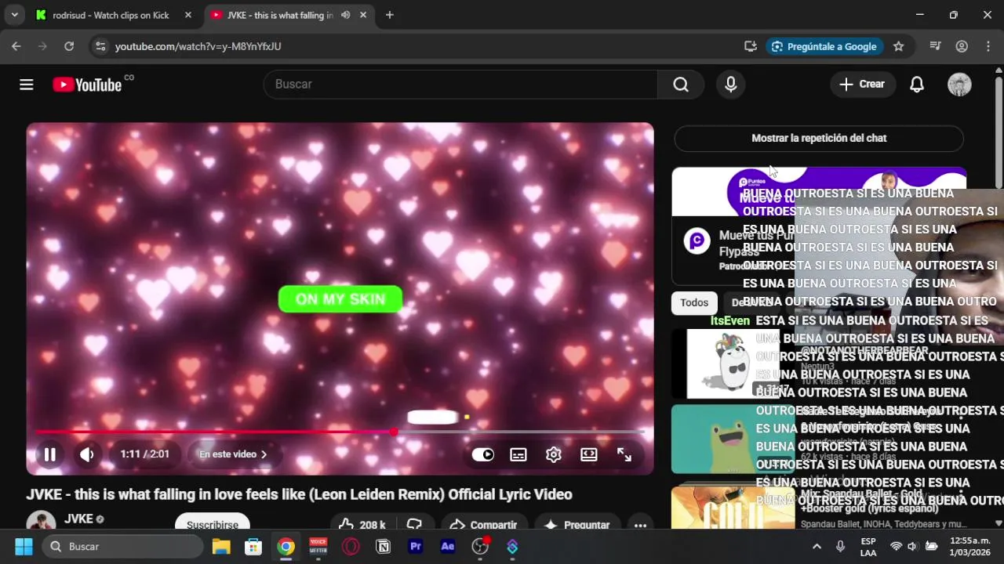This screenshot has width=1004, height=564.
Task: Open After Effects from the taskbar
Action: 448,546
